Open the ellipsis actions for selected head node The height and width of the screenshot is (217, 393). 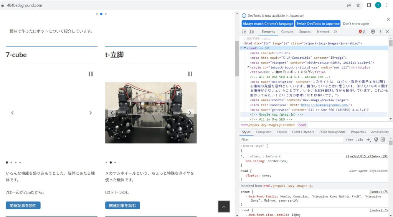pyautogui.click(x=242, y=48)
